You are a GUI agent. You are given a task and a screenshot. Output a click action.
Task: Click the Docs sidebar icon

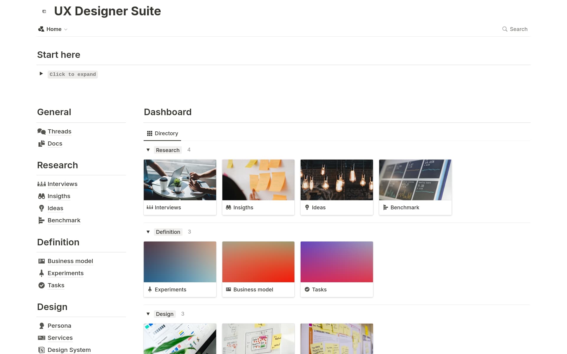click(41, 143)
